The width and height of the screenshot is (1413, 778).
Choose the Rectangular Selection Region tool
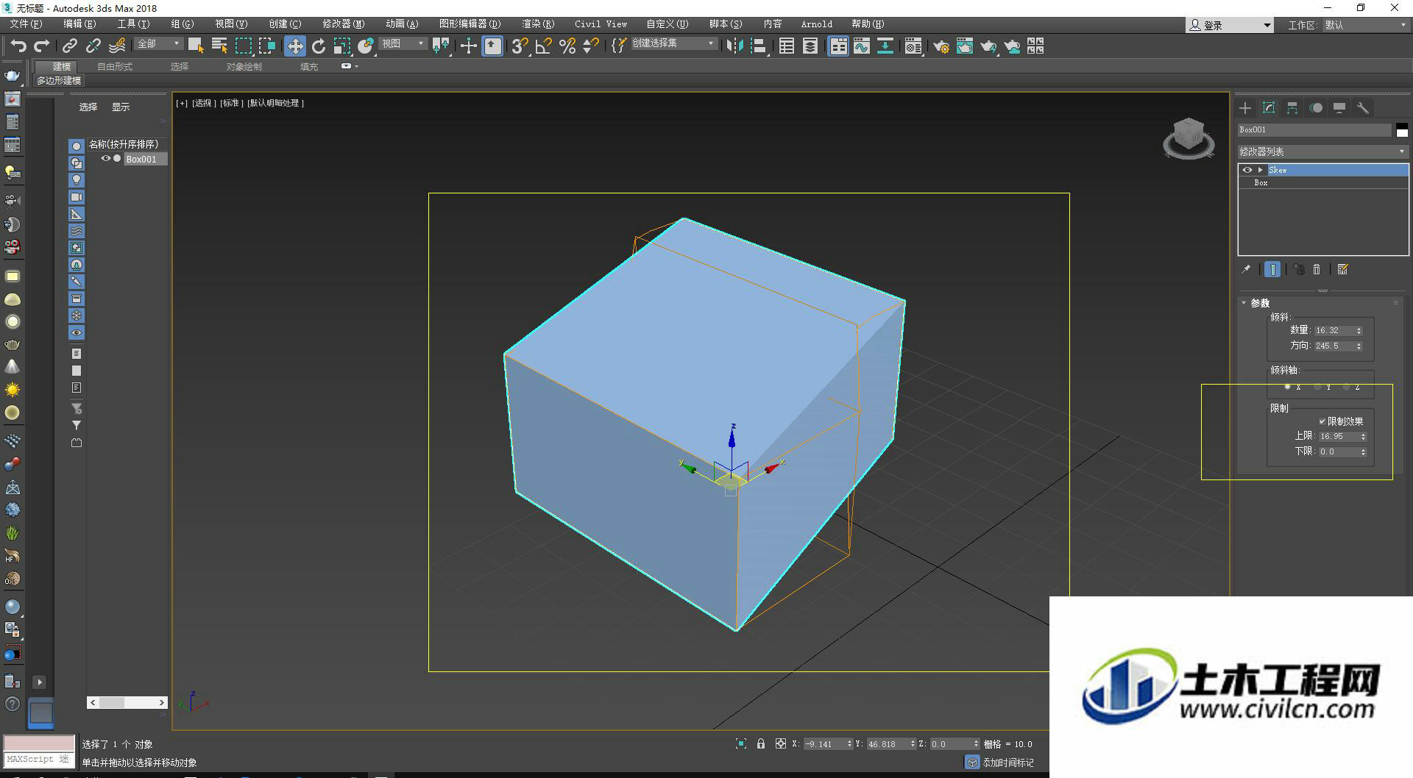tap(243, 46)
